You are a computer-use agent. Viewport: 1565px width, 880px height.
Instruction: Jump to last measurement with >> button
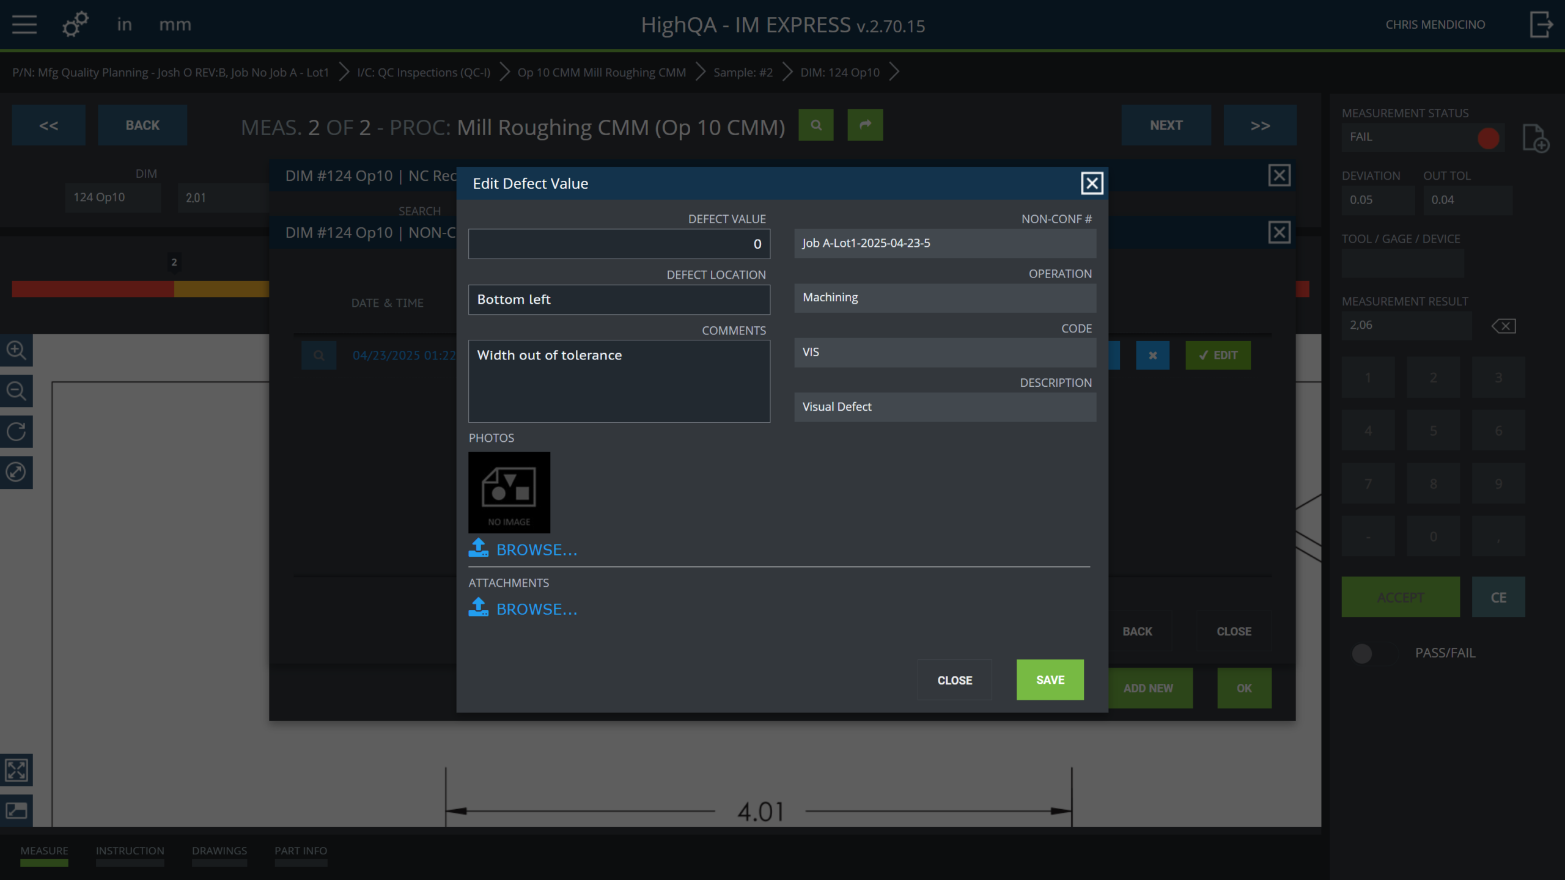pos(1260,125)
